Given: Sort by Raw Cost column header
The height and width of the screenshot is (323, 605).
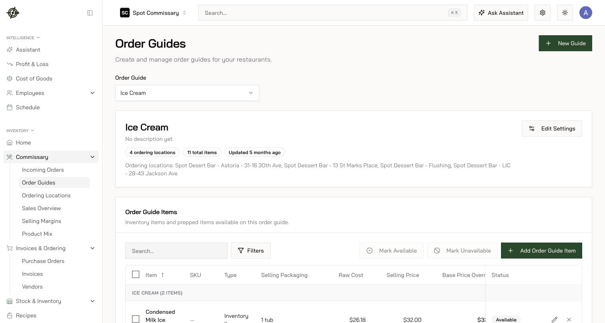Looking at the screenshot, I should click(351, 275).
